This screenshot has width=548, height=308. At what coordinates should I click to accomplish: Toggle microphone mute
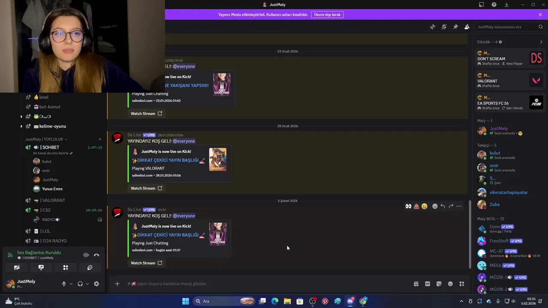pos(64,284)
